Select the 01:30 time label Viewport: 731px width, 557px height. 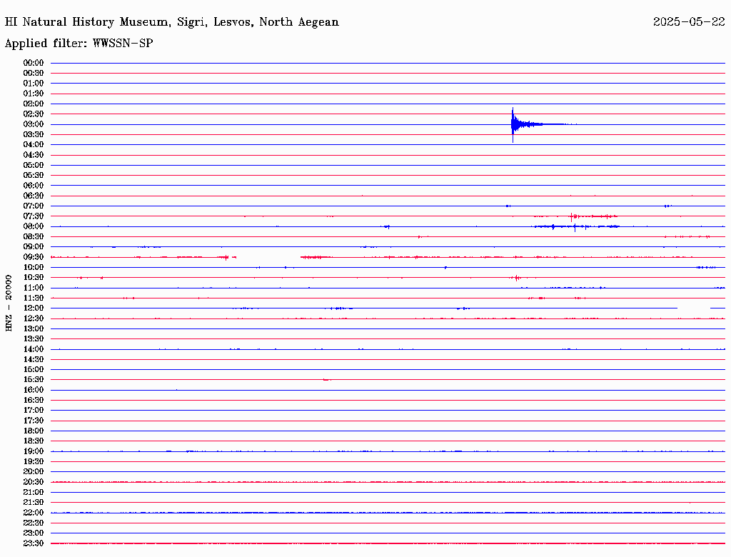pos(34,94)
